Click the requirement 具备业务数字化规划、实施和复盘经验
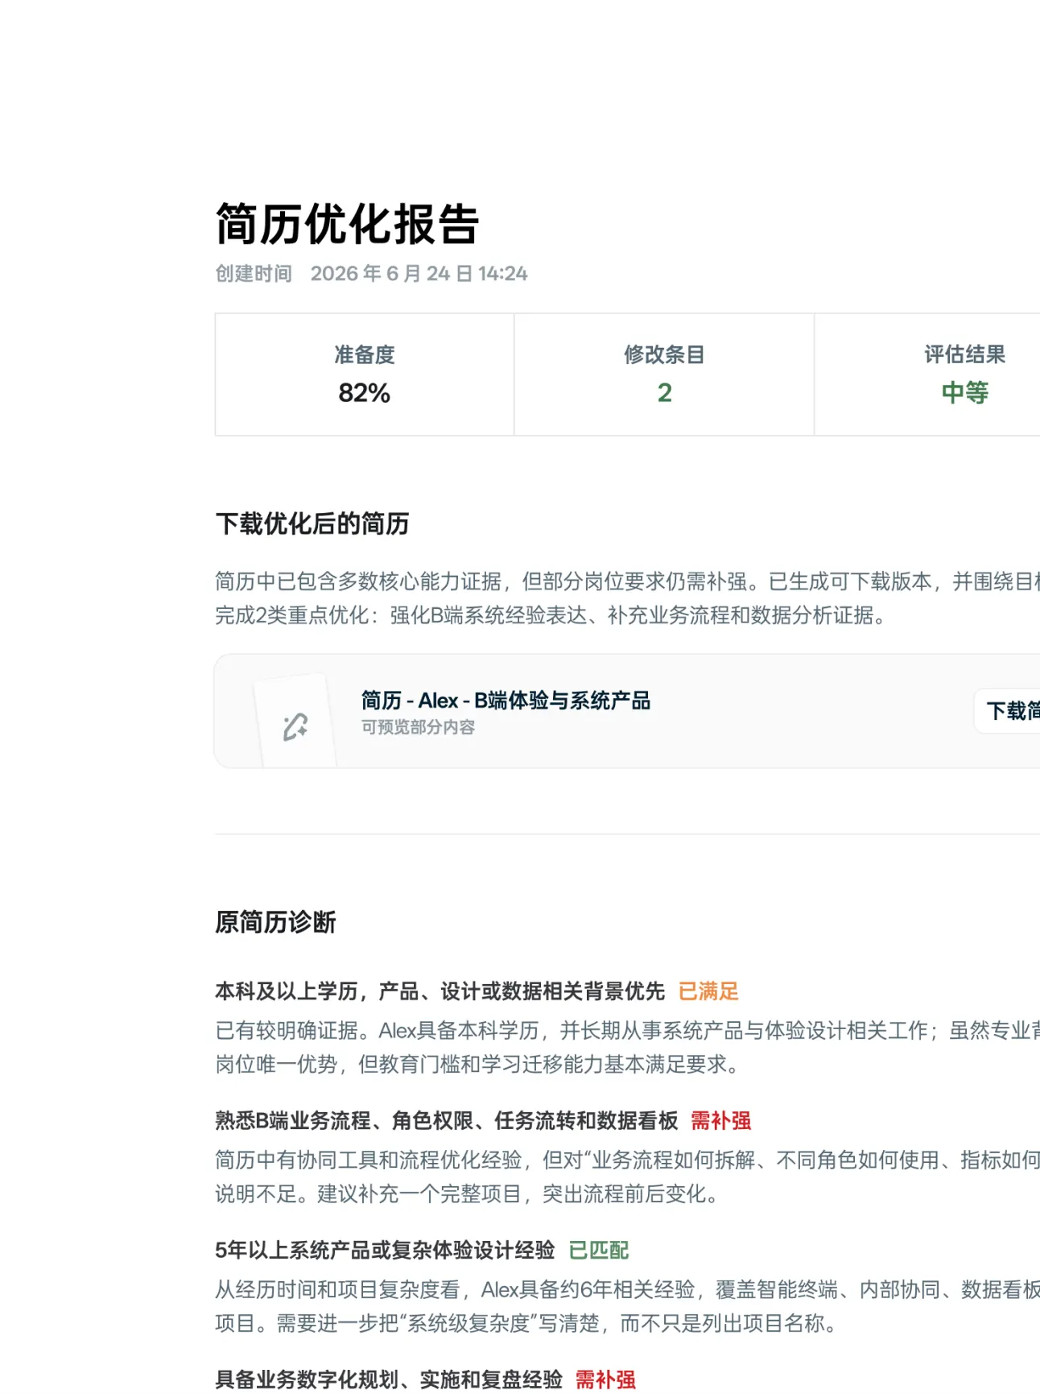1040x1394 pixels. 389,1380
